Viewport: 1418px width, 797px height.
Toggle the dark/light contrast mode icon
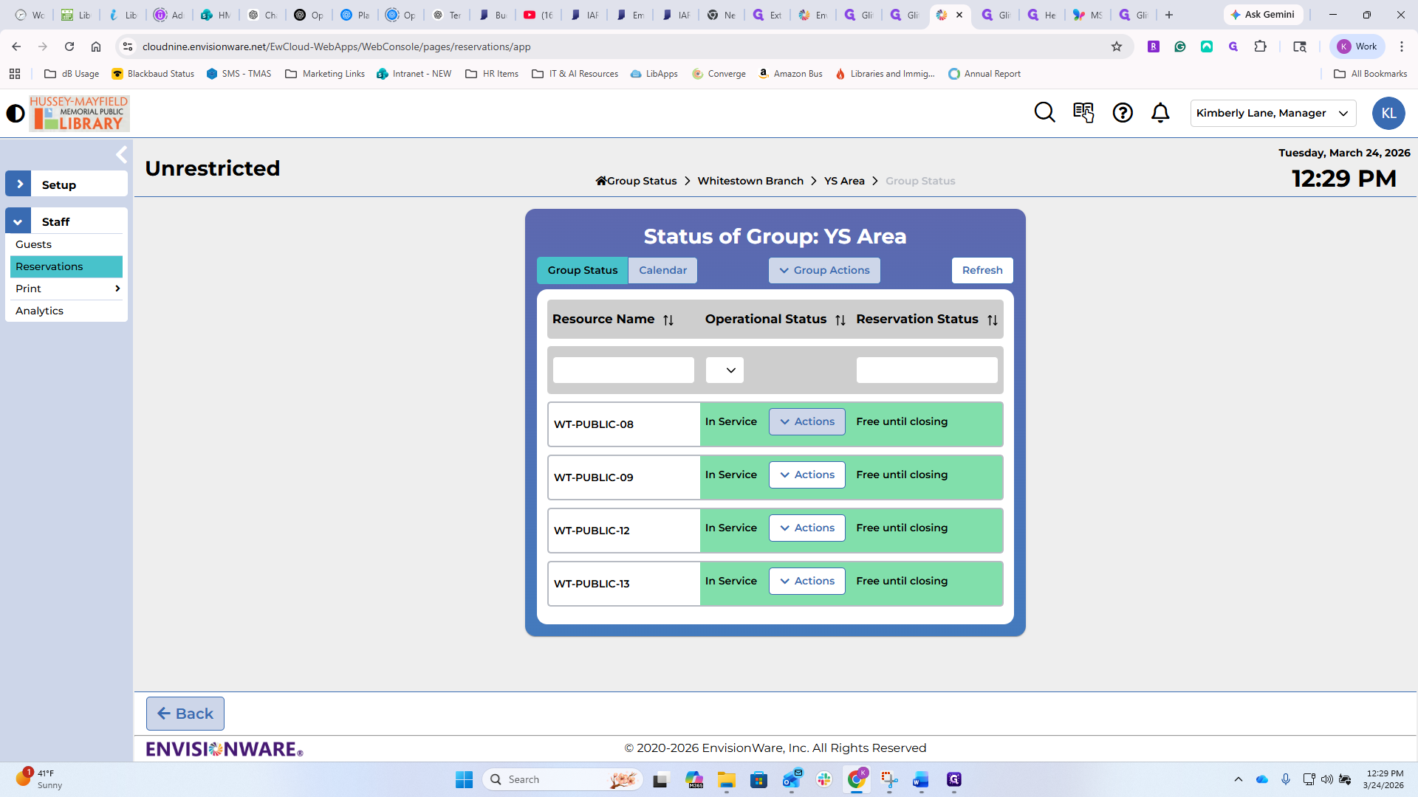(15, 114)
